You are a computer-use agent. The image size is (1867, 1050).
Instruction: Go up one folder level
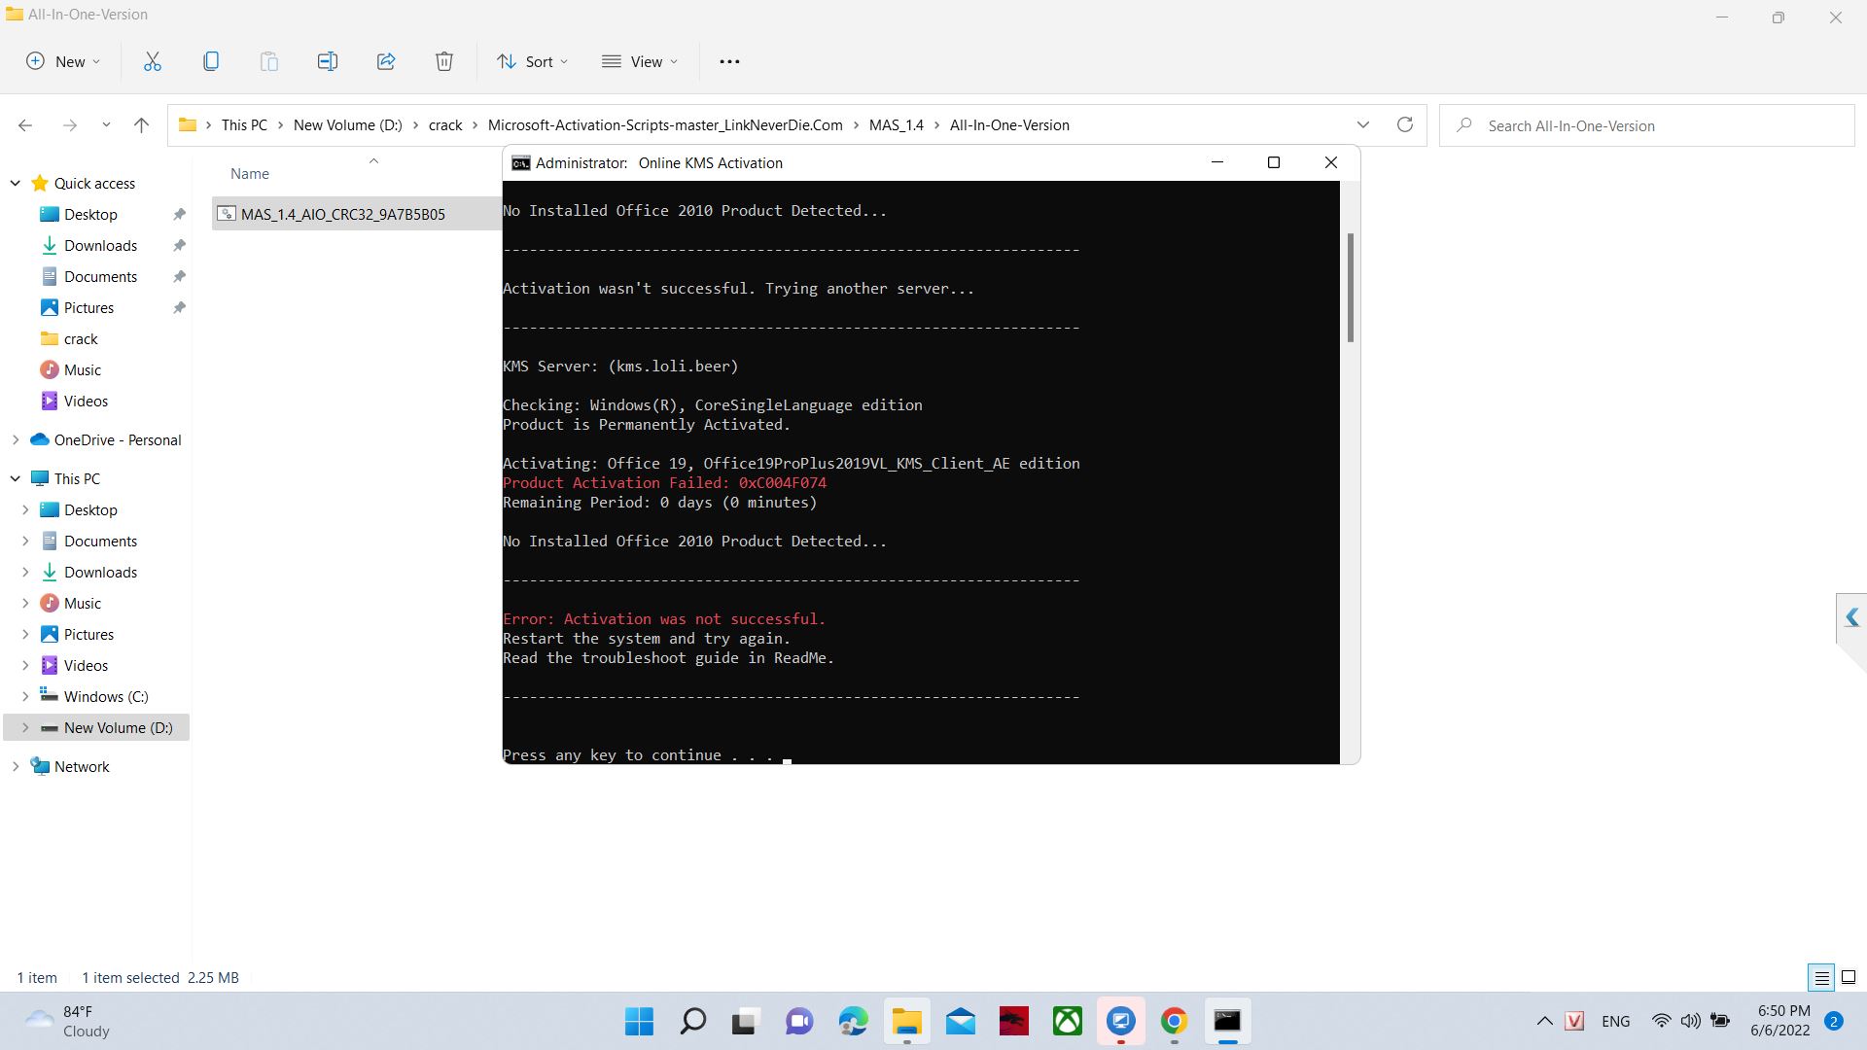pyautogui.click(x=141, y=124)
